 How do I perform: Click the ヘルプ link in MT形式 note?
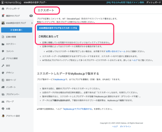tap(135, 60)
